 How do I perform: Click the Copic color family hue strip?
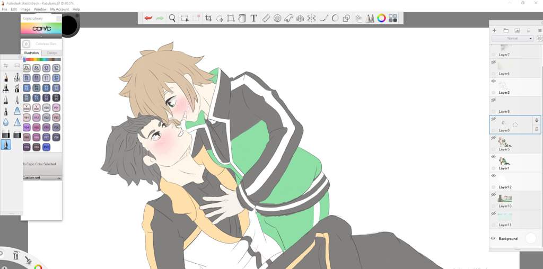42,59
